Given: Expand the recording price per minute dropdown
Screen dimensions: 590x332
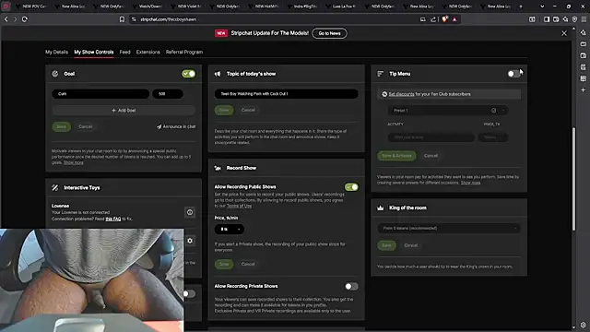Looking at the screenshot, I should pyautogui.click(x=230, y=230).
